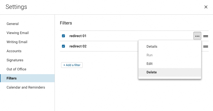213x111 pixels.
Task: Disable the redirect 01 filter checkbox
Action: tap(63, 36)
